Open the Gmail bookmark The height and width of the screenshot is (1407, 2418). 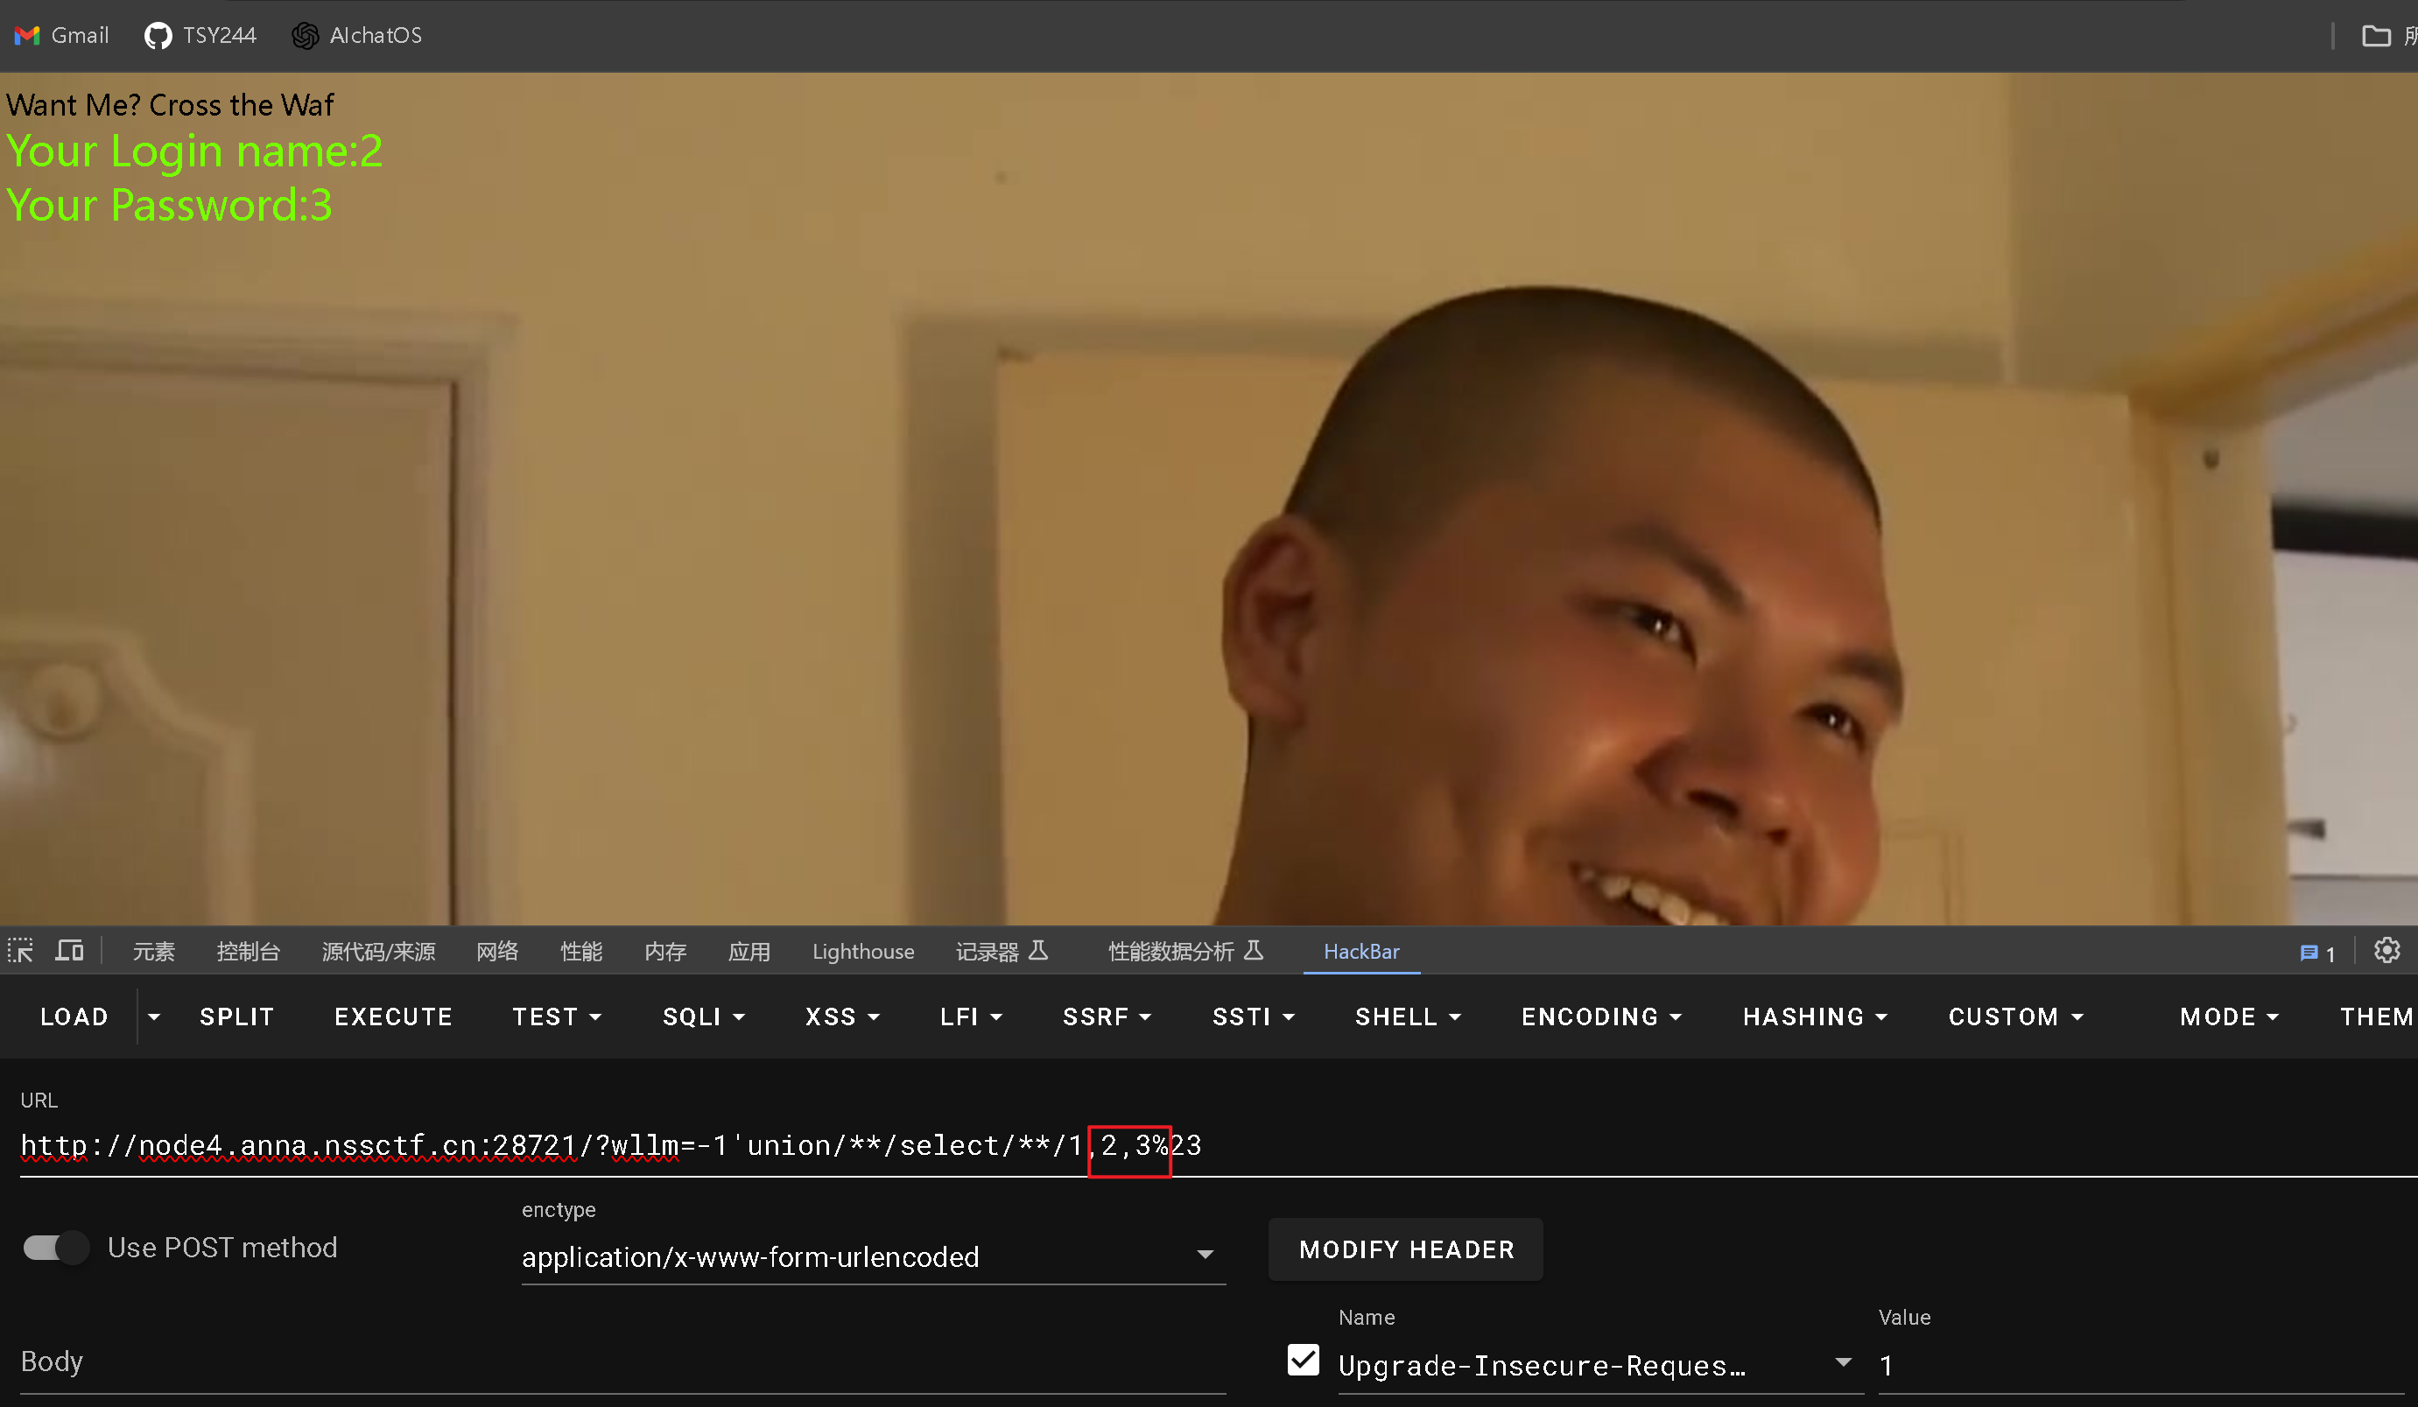coord(61,36)
